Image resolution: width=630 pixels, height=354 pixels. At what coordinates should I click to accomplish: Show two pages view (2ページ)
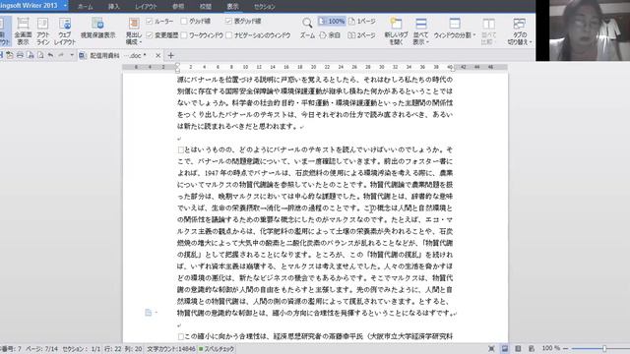361,35
